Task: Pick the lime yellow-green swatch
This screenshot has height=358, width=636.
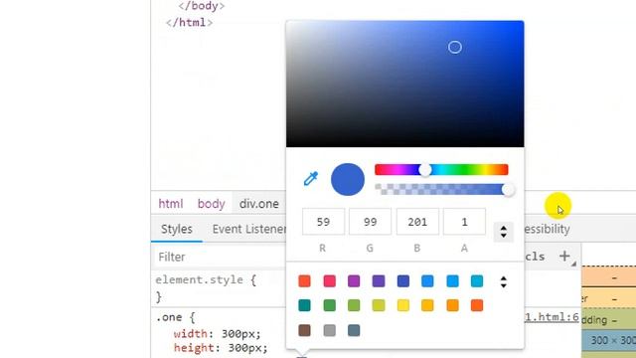Action: (379, 305)
